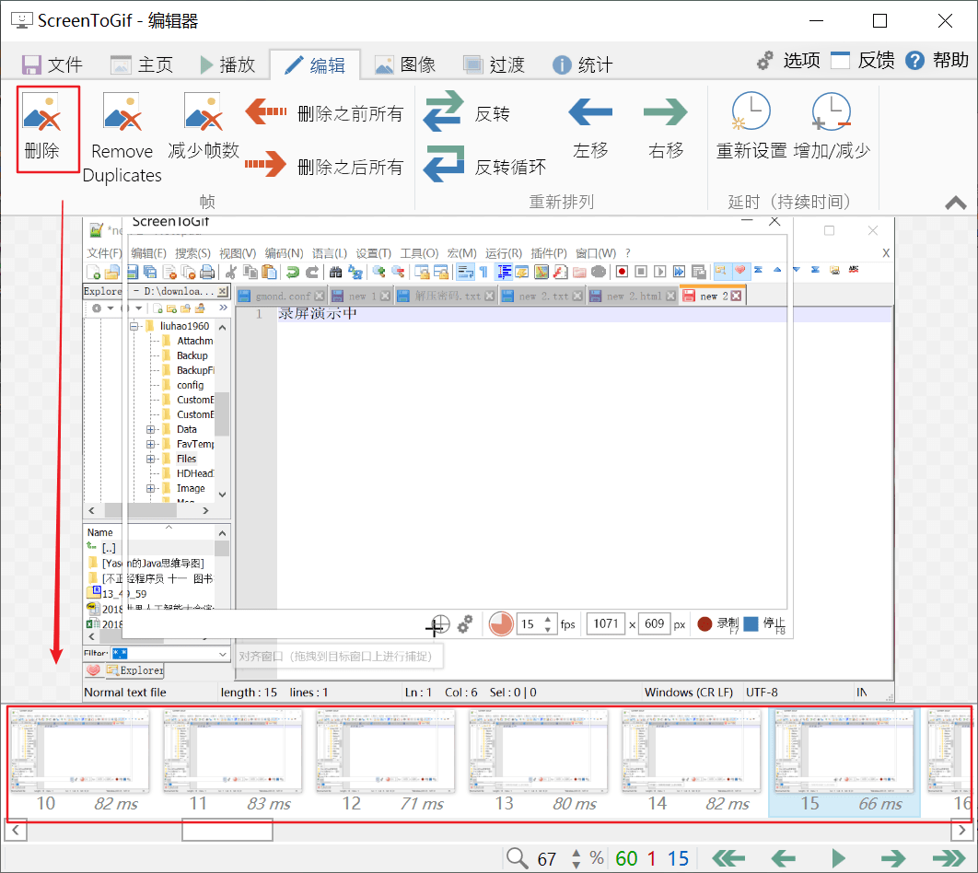Click the 删除 (Delete) frame icon
The height and width of the screenshot is (873, 978).
tap(41, 113)
